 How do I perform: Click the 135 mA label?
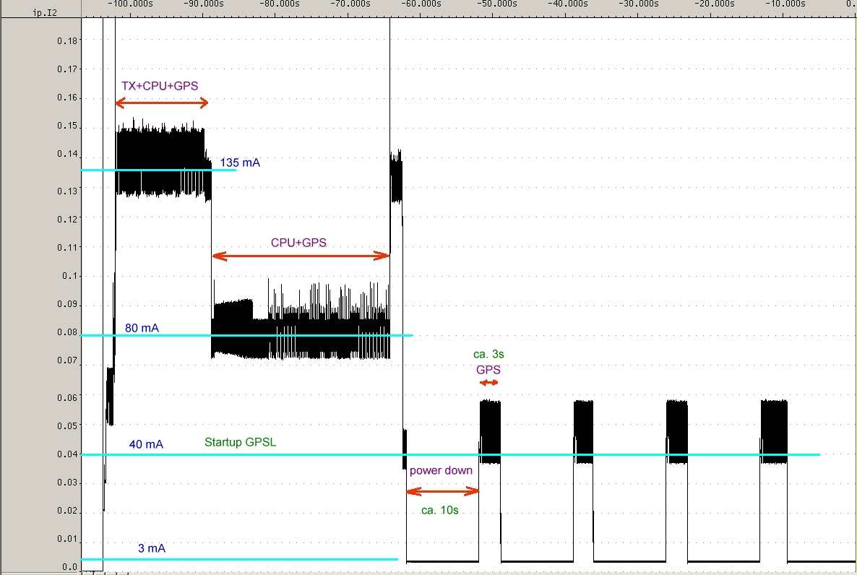coord(240,163)
